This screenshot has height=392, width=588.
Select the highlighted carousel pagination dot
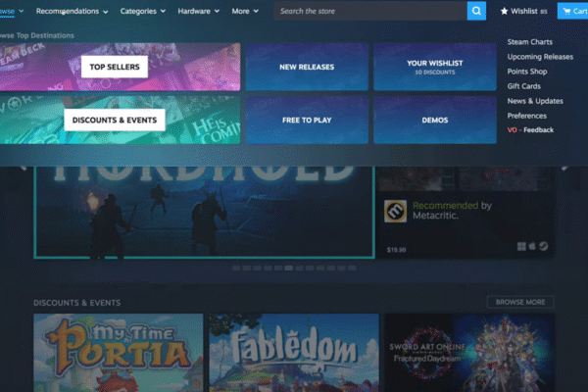coord(288,268)
